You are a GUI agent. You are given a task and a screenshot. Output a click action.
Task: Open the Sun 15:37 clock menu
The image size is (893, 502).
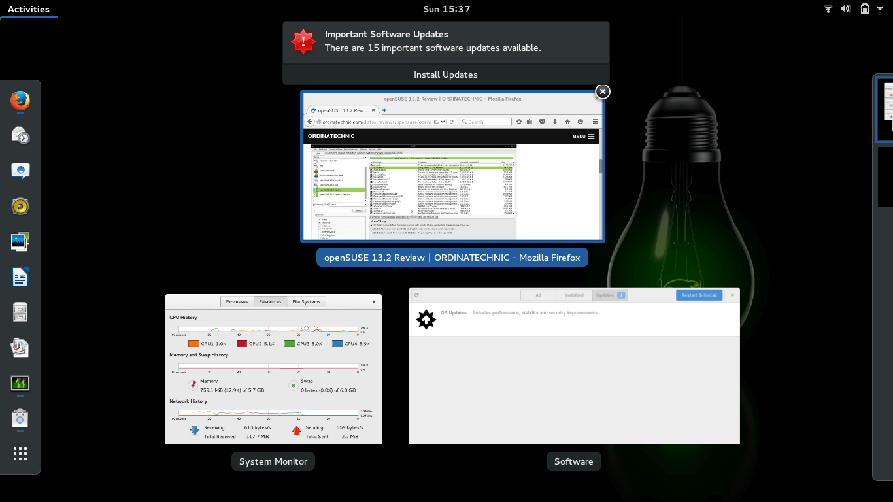(x=446, y=9)
